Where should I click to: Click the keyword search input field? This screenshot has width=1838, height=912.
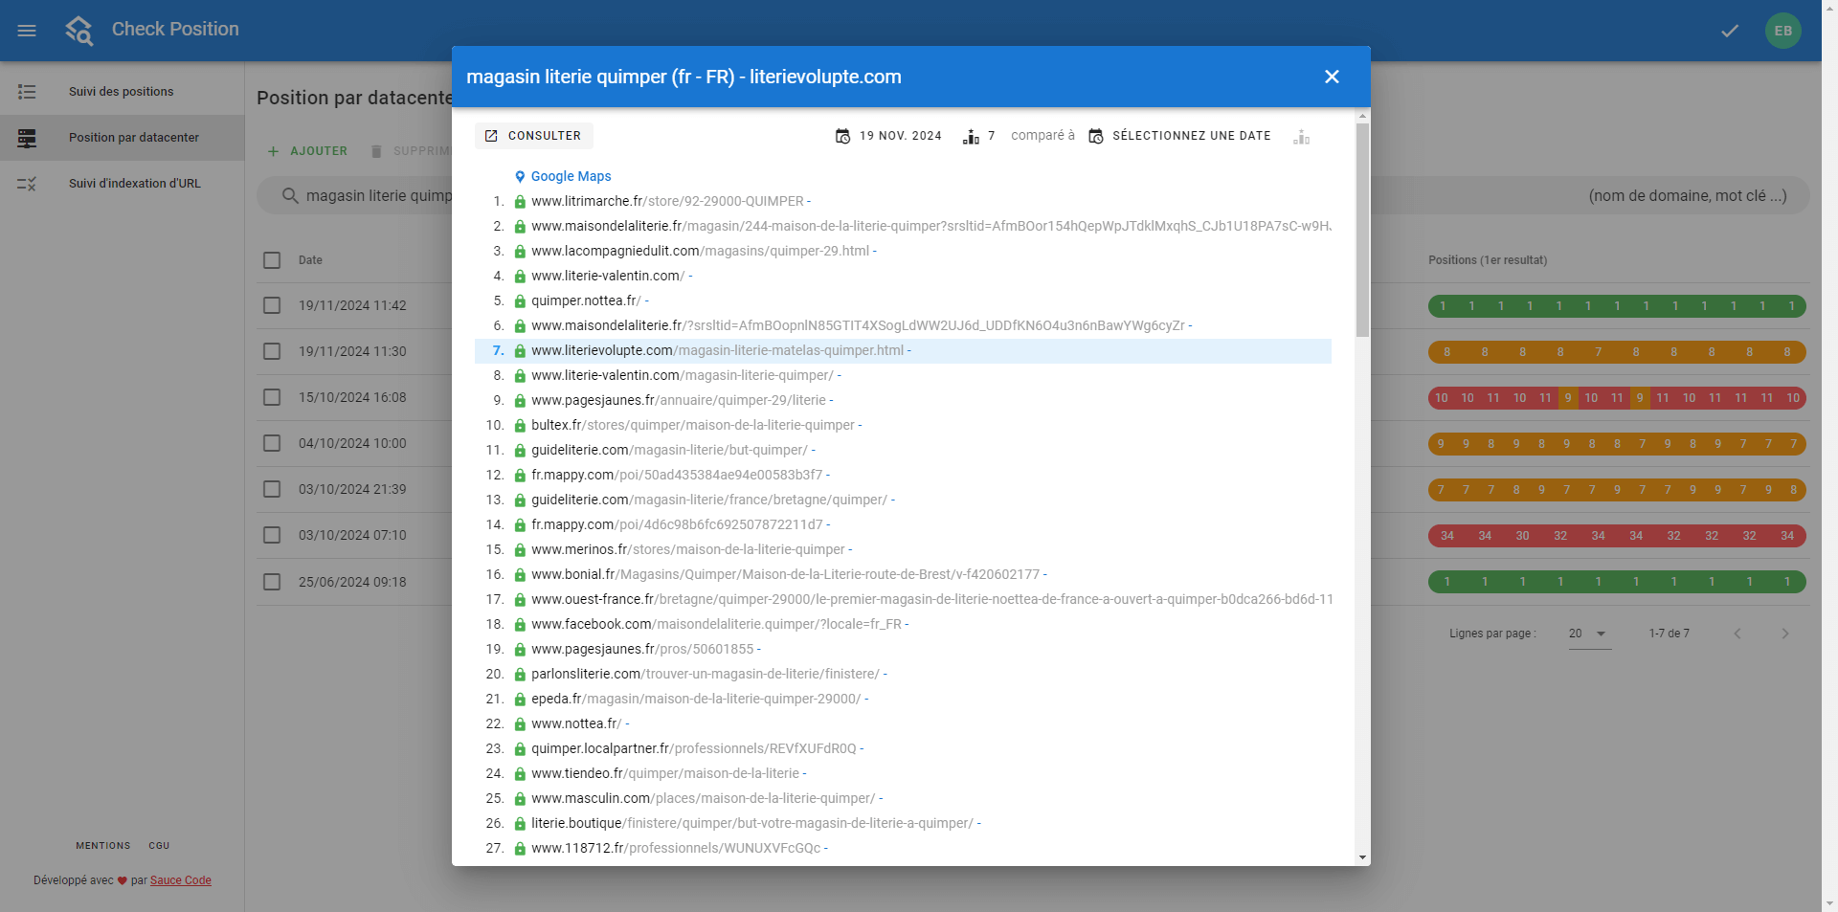[x=1034, y=195]
